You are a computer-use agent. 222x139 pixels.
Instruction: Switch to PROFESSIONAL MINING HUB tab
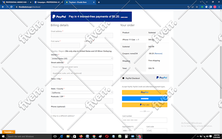[16, 2]
